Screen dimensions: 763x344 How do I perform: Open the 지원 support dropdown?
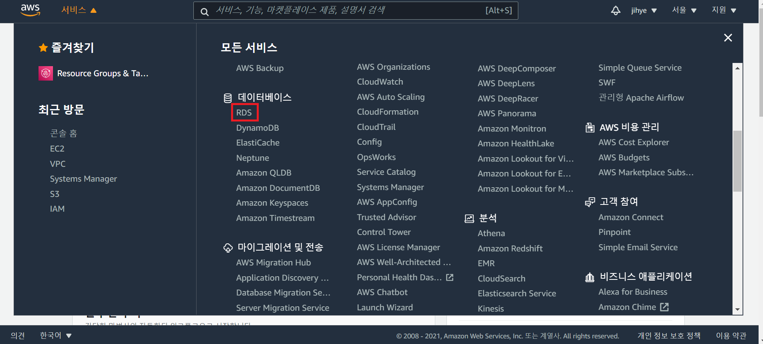pyautogui.click(x=724, y=10)
